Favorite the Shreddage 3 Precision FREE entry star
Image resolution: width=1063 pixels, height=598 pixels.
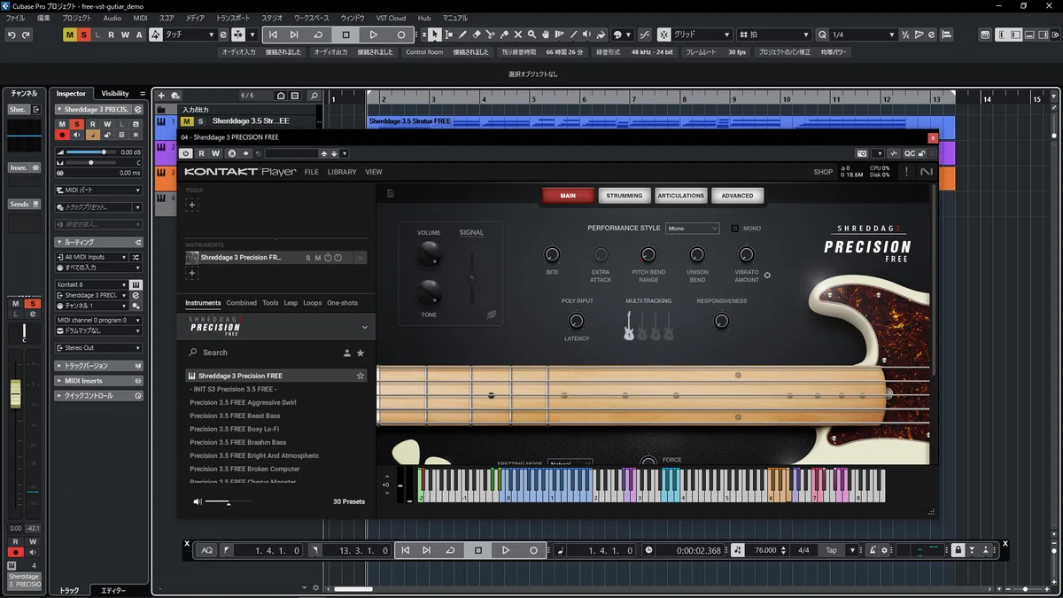point(361,376)
